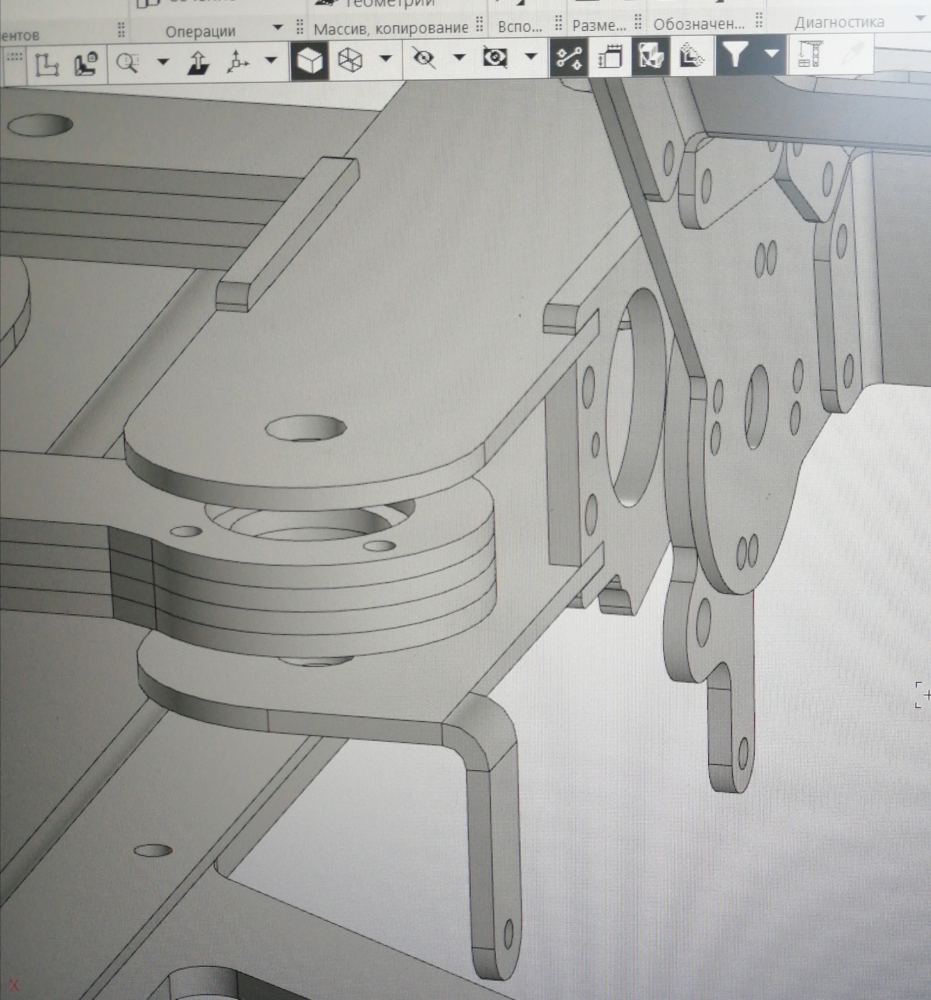Switch to wireframe display mode cube
Viewport: 931px width, 1000px height.
coord(350,60)
